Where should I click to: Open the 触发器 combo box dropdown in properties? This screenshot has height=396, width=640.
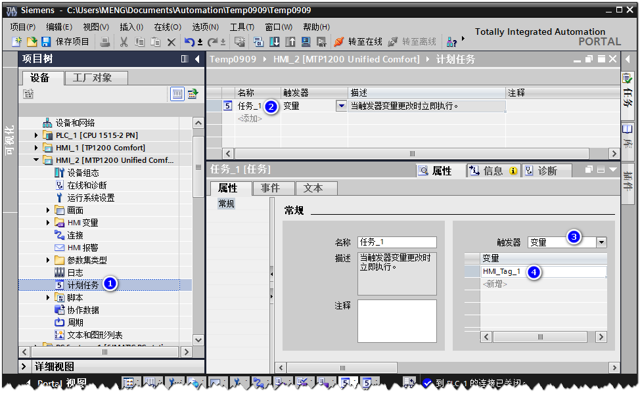(601, 242)
